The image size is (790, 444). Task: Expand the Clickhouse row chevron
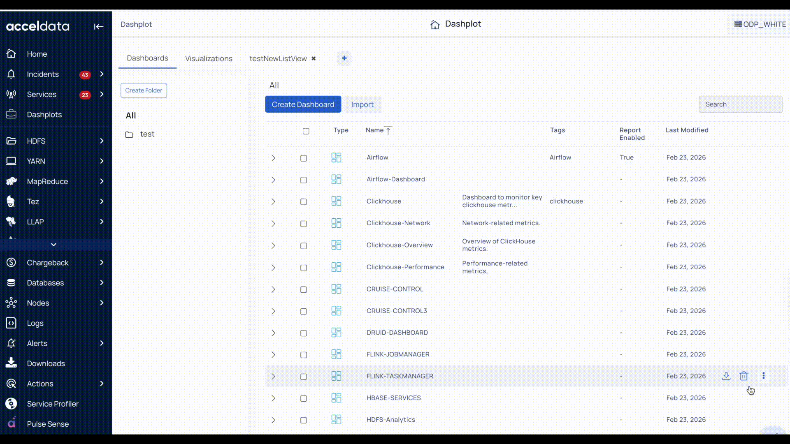tap(273, 202)
